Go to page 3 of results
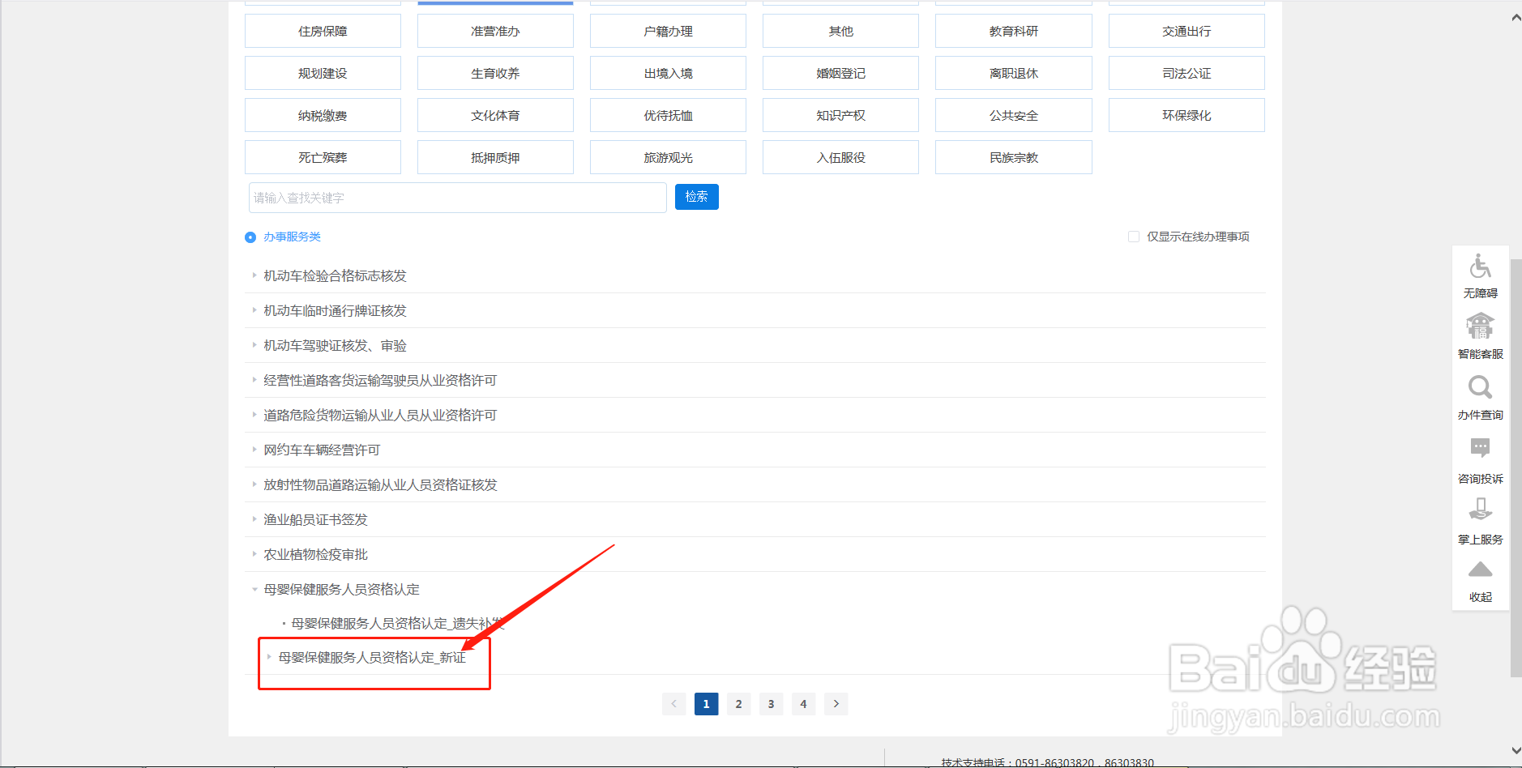Image resolution: width=1522 pixels, height=768 pixels. (771, 703)
